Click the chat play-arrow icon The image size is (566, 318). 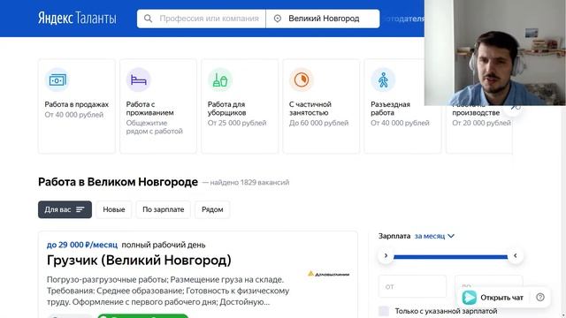point(470,298)
